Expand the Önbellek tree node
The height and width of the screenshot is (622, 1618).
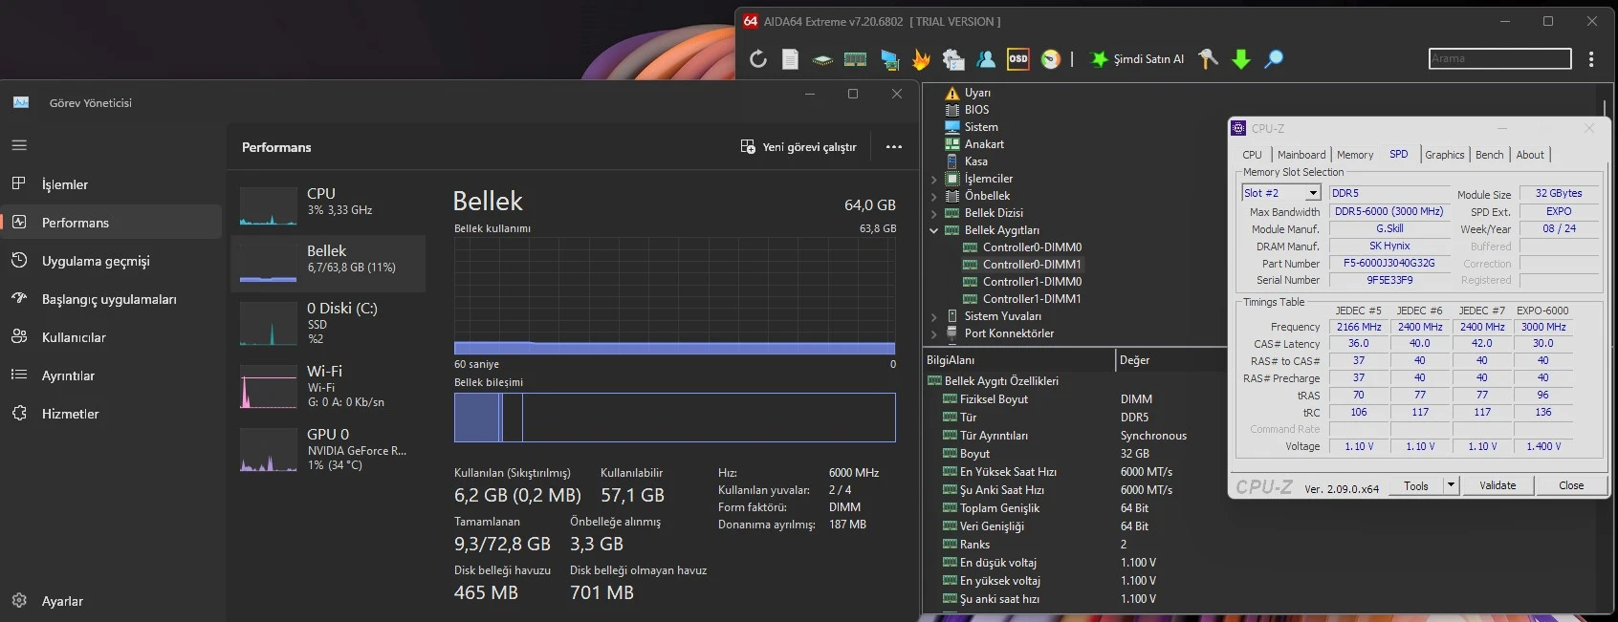tap(933, 196)
